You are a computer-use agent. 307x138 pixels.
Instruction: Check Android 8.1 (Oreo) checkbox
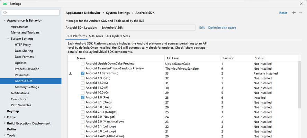click(83, 102)
